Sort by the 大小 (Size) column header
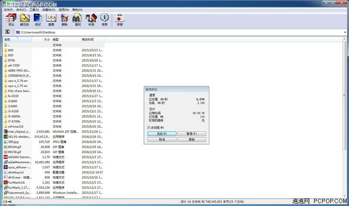Screen dimensions: 349x206 (42, 39)
